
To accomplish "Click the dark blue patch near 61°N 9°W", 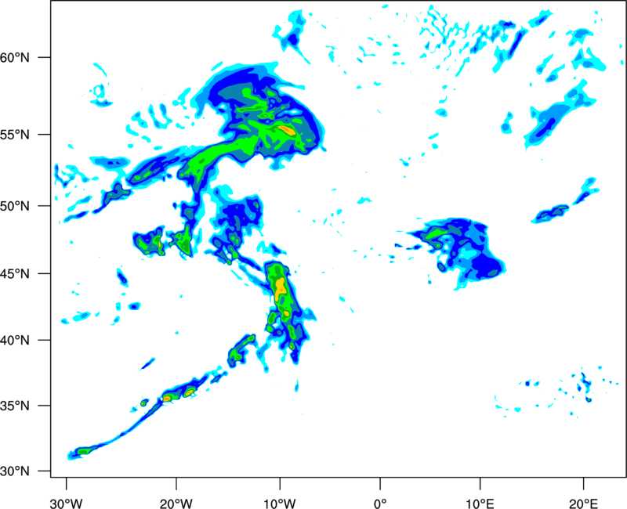I will click(x=293, y=40).
